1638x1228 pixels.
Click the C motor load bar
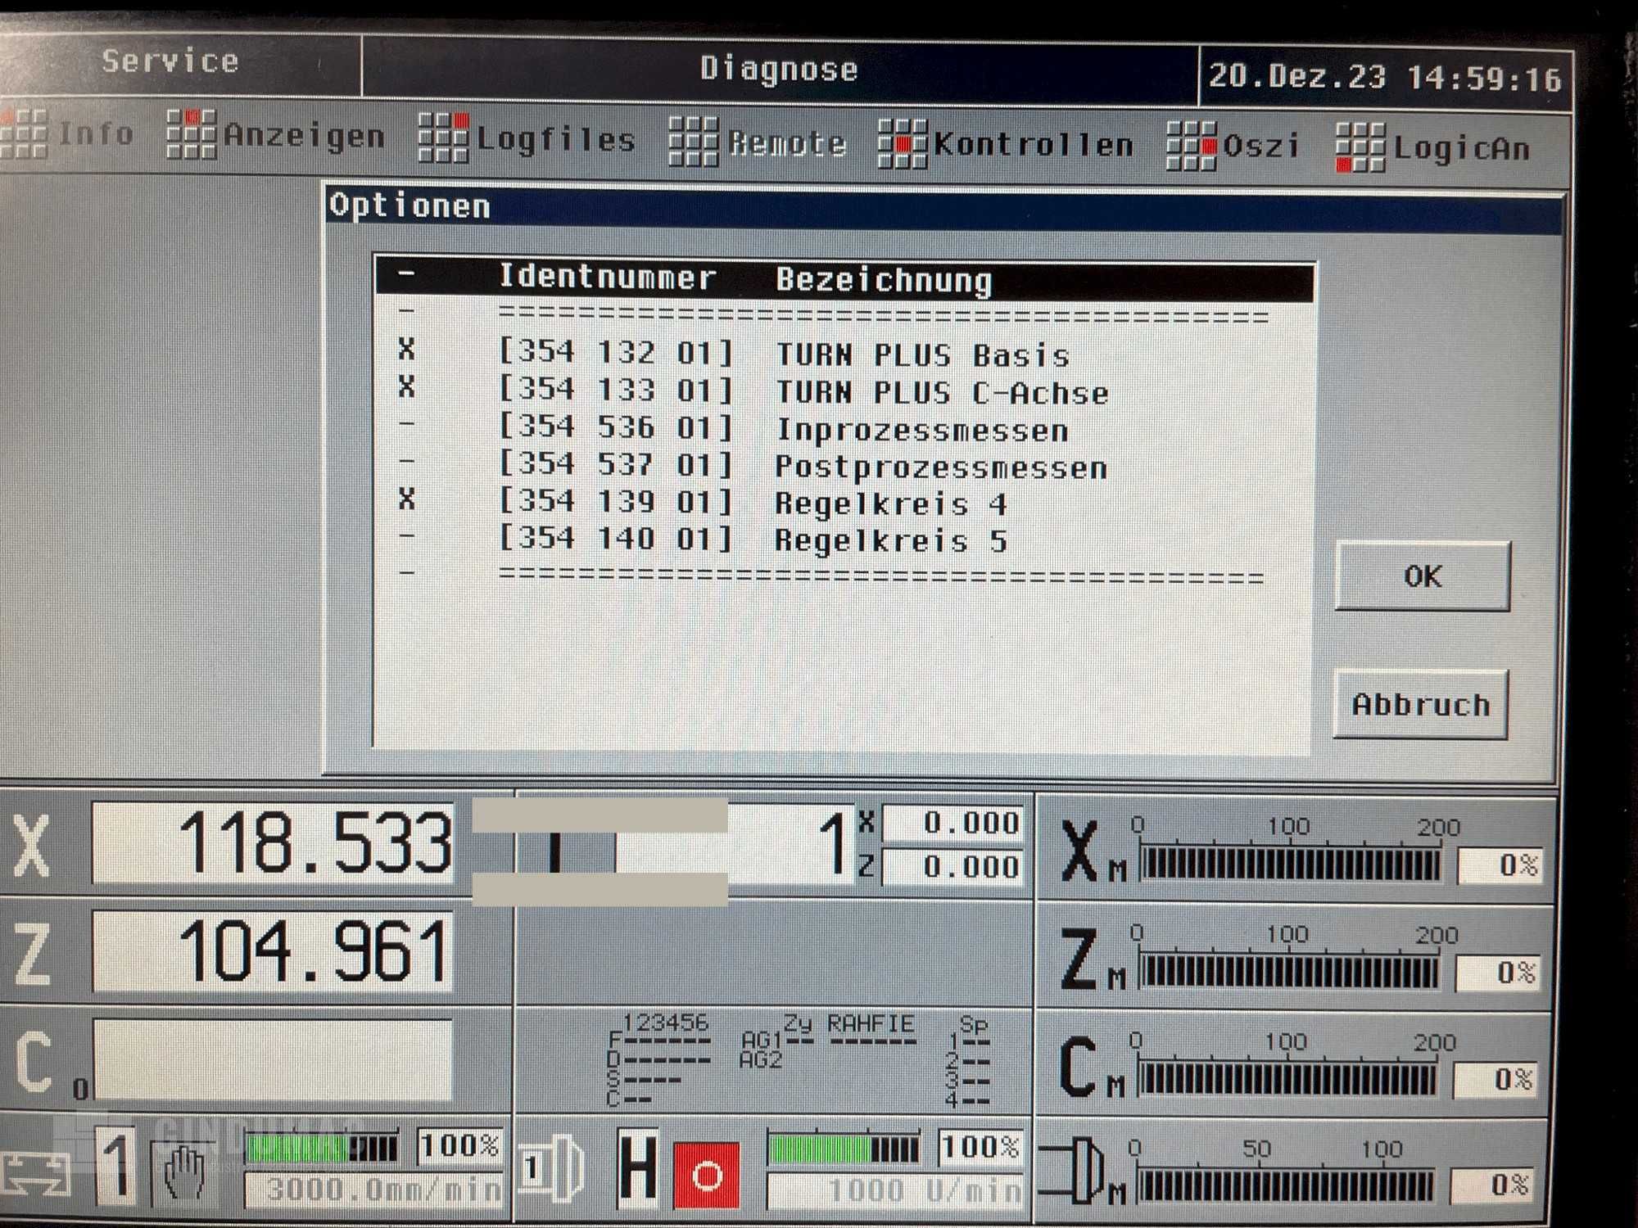tap(1287, 1080)
